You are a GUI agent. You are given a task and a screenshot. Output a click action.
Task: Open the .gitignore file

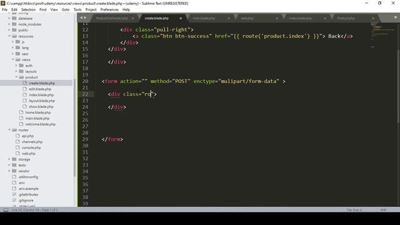[26, 201]
